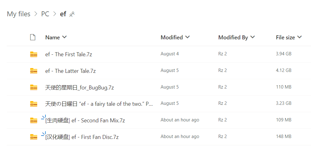Image resolution: width=311 pixels, height=154 pixels.
Task: Open the Modified column sort dropdown
Action: [x=187, y=37]
